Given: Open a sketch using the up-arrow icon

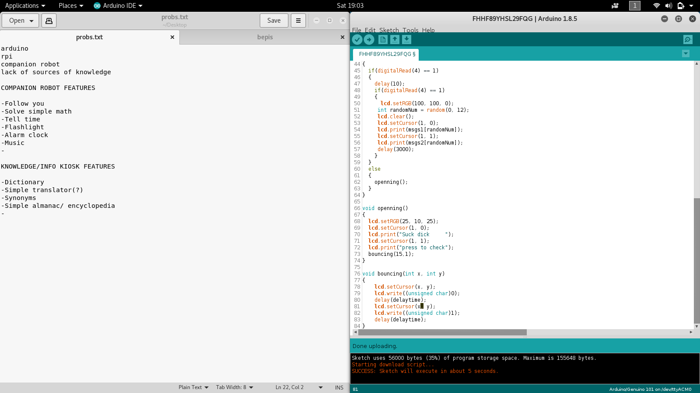Looking at the screenshot, I should pyautogui.click(x=395, y=40).
